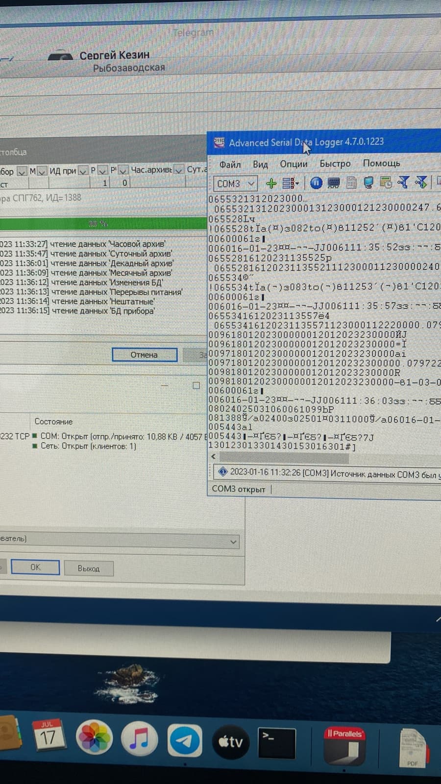
Task: Click log line 'чтение данных Суточный архив'
Action: click(x=86, y=254)
